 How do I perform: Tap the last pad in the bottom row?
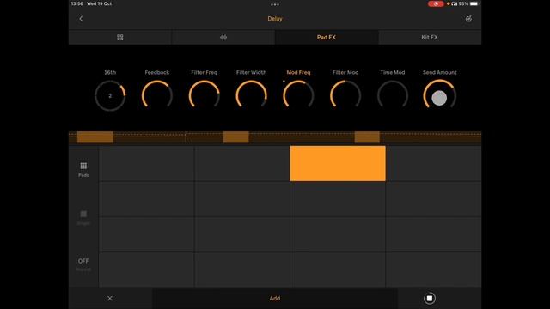[x=433, y=270]
